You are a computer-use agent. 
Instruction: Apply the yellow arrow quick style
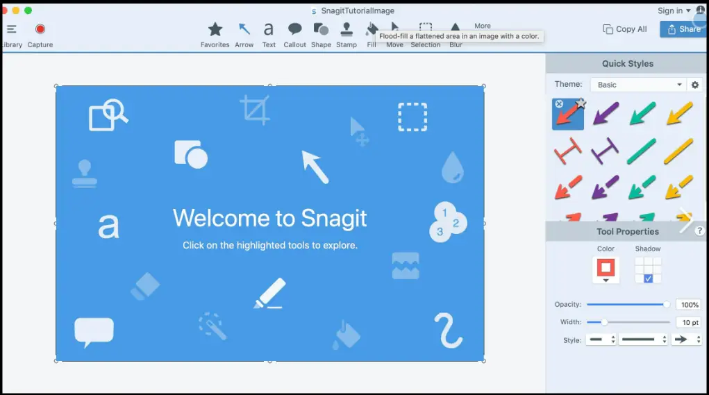click(x=679, y=113)
